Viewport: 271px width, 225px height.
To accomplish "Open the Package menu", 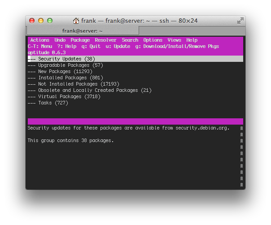I will [80, 40].
